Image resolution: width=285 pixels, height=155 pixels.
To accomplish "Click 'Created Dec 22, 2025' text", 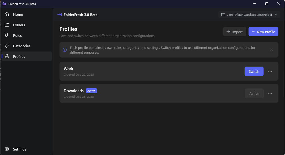I will (x=79, y=75).
